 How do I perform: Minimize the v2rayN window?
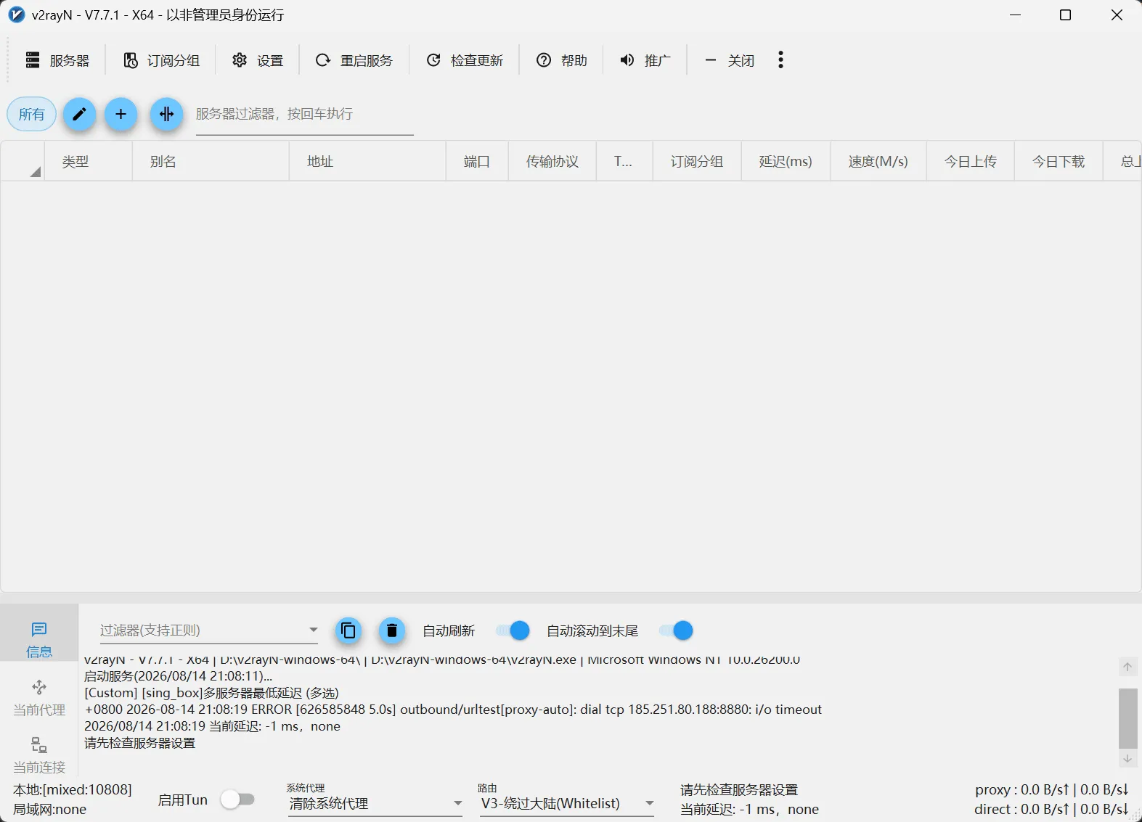pyautogui.click(x=1015, y=15)
